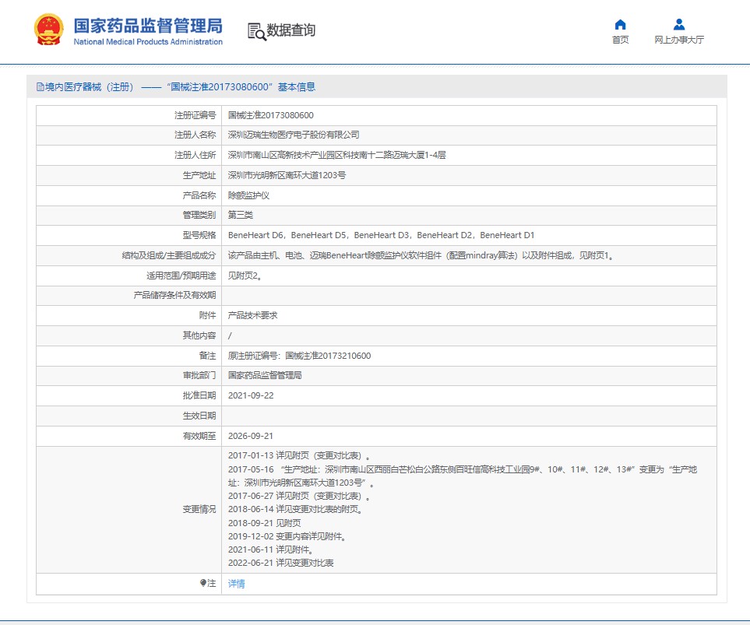Click the document icon before 境内医疗器械
This screenshot has height=625, width=750.
coord(40,87)
